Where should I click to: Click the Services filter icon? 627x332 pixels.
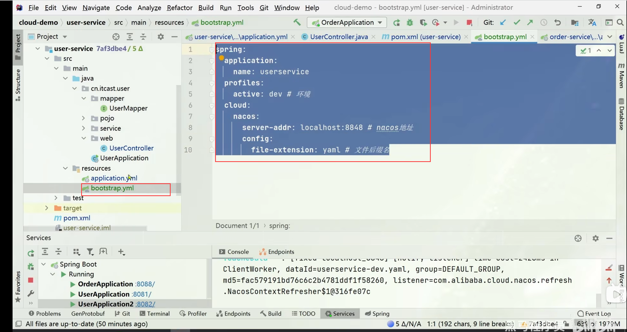pyautogui.click(x=90, y=252)
